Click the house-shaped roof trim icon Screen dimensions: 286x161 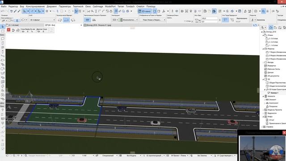111,11
